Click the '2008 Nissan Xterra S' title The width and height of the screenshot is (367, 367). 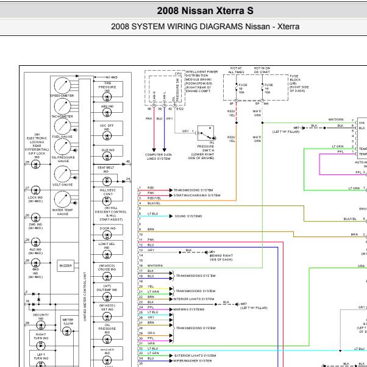tap(205, 11)
